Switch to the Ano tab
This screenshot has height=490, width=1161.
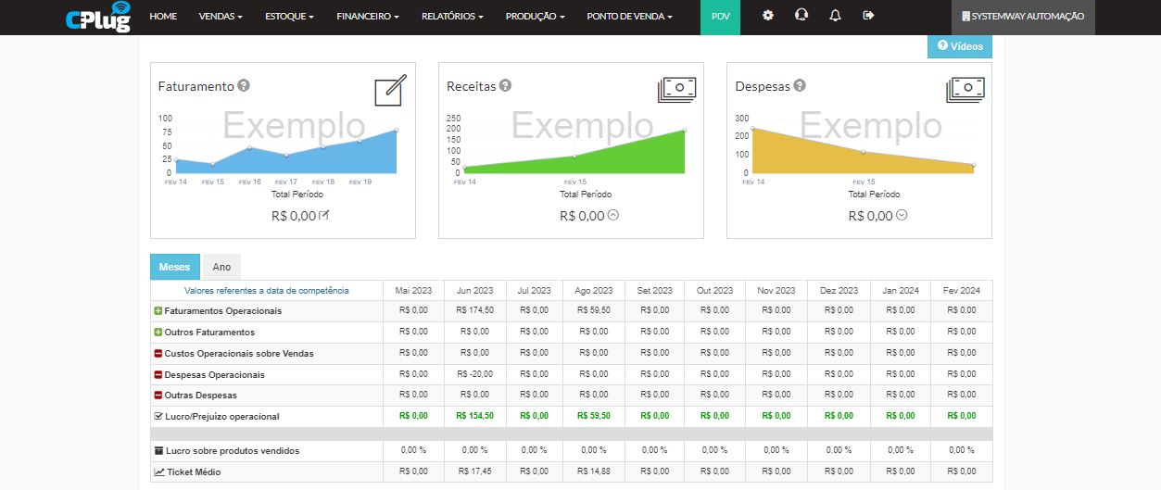221,267
